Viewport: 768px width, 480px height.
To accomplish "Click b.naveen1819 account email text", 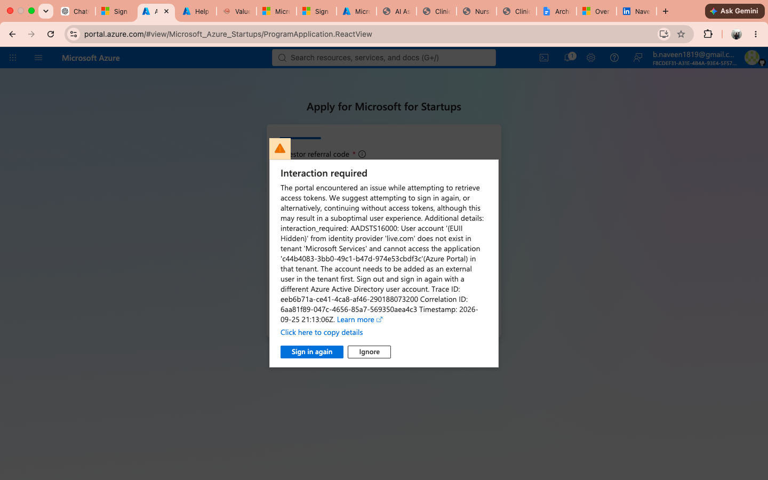I will (x=693, y=54).
